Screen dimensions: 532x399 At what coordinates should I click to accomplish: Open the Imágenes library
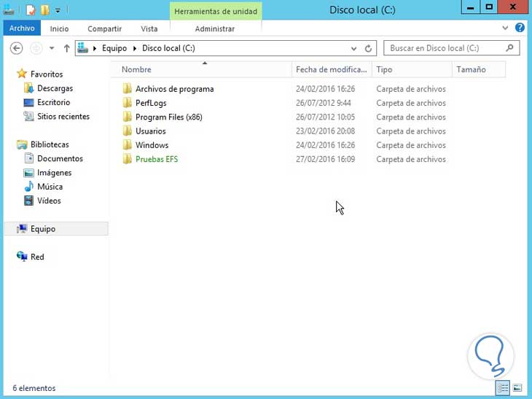click(x=54, y=173)
